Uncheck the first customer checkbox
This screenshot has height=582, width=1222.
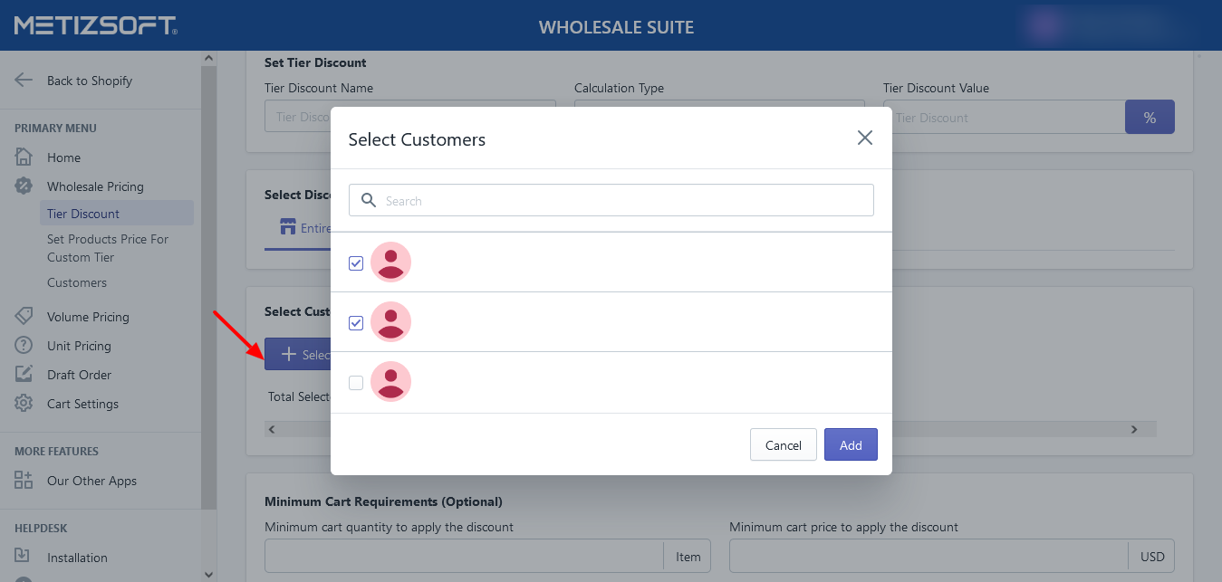click(x=356, y=263)
